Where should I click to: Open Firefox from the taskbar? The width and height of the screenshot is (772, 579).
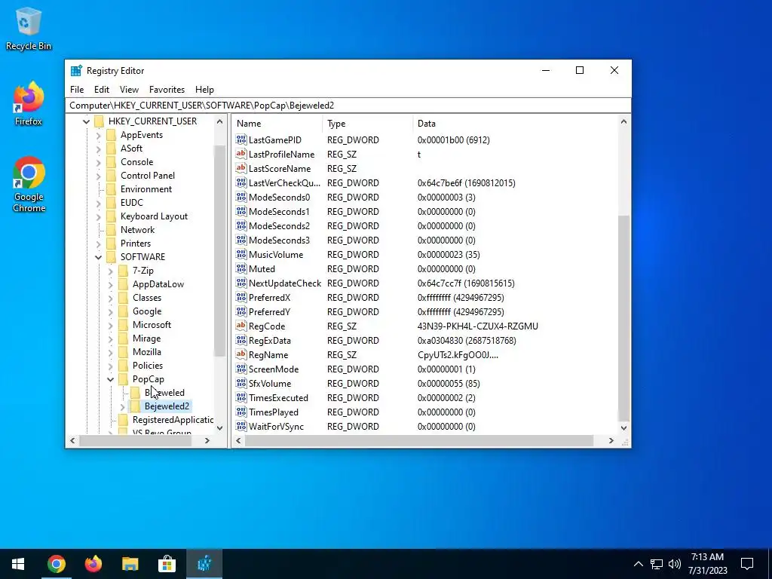pyautogui.click(x=93, y=564)
